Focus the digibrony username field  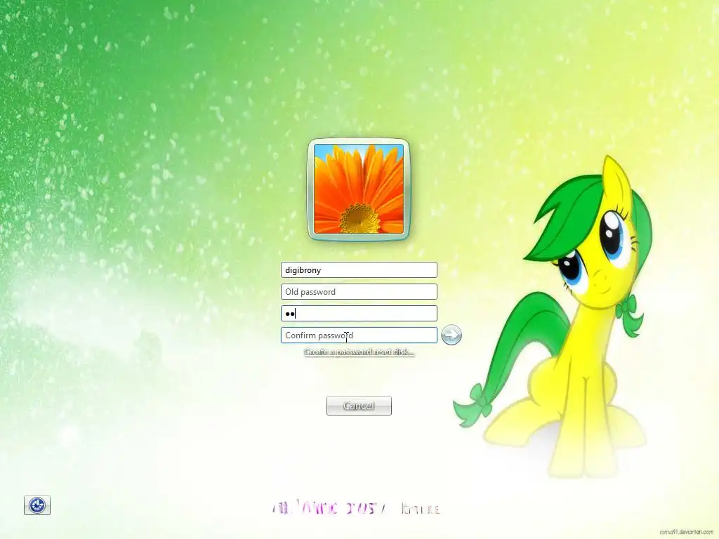(x=359, y=270)
